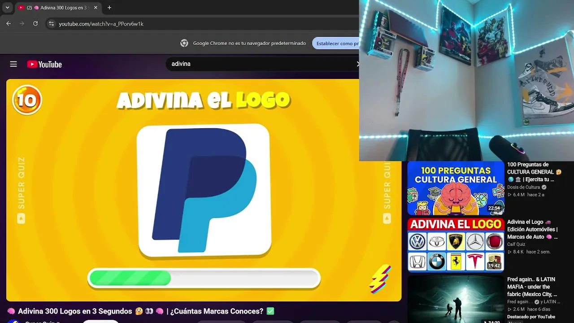Click the 22:54 duration badge

click(x=494, y=208)
